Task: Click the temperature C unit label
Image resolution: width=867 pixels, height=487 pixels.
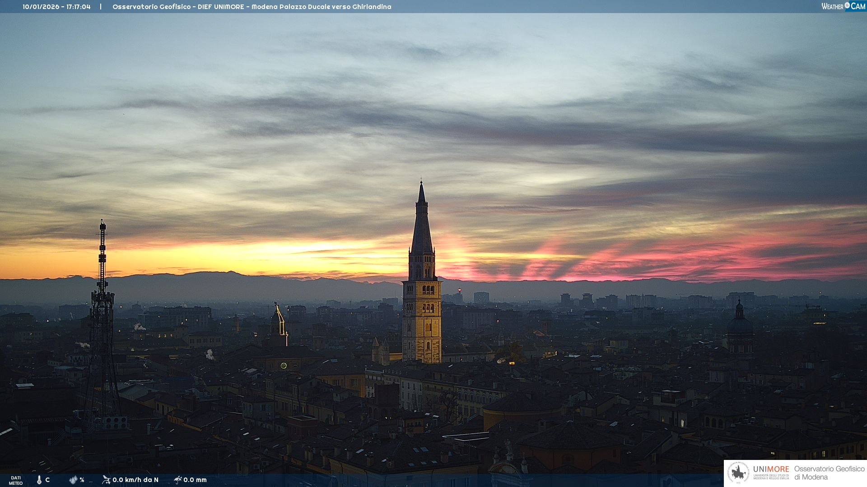Action: tap(47, 480)
